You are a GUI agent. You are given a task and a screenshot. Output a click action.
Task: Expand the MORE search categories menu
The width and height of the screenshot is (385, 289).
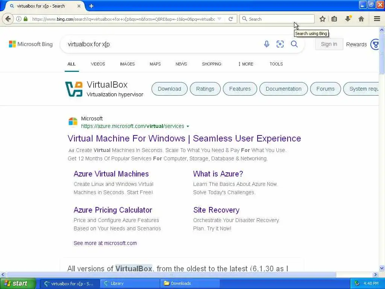[246, 64]
